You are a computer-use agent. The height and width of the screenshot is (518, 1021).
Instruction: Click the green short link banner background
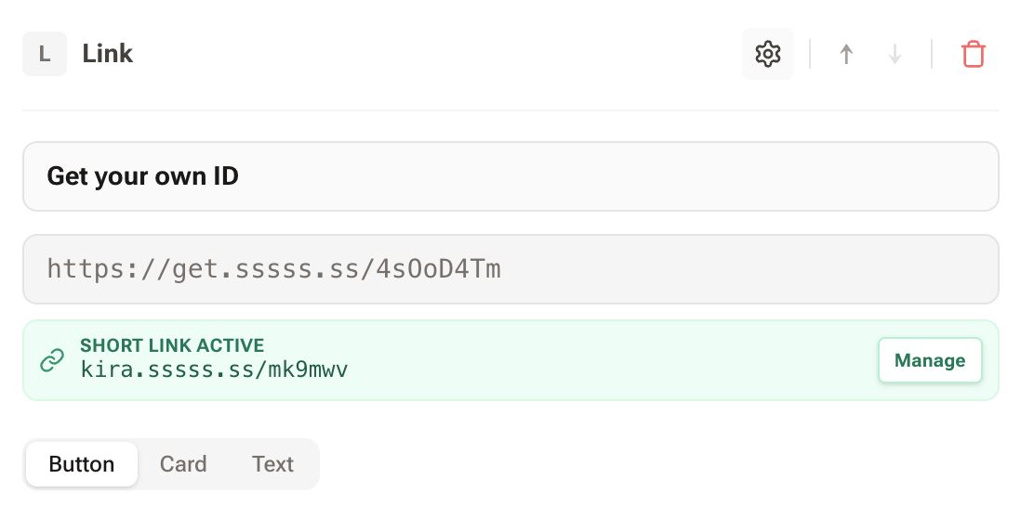click(604, 360)
